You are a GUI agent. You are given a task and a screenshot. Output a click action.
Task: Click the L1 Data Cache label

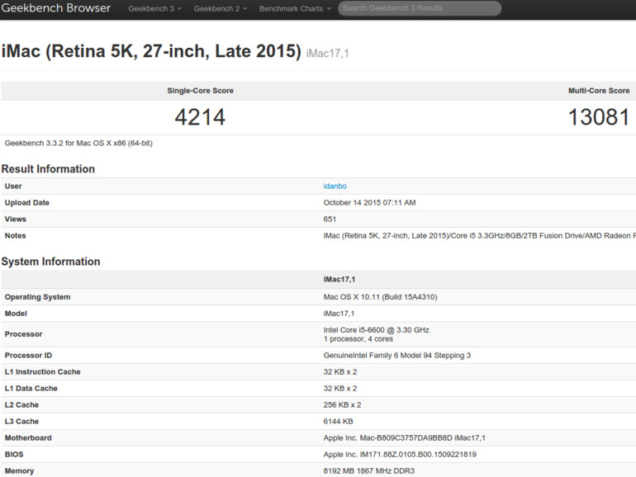31,389
